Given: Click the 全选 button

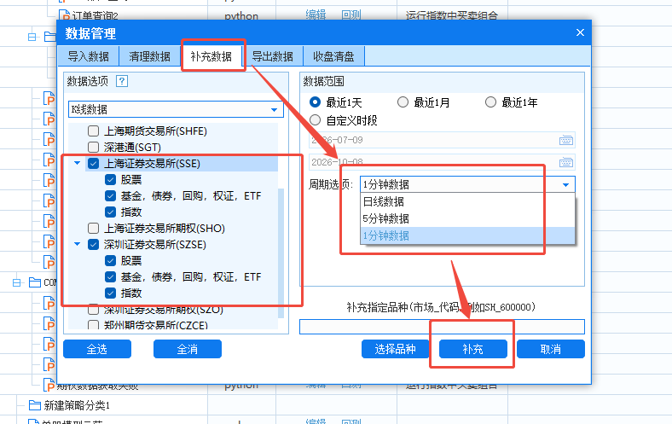Looking at the screenshot, I should (x=97, y=349).
